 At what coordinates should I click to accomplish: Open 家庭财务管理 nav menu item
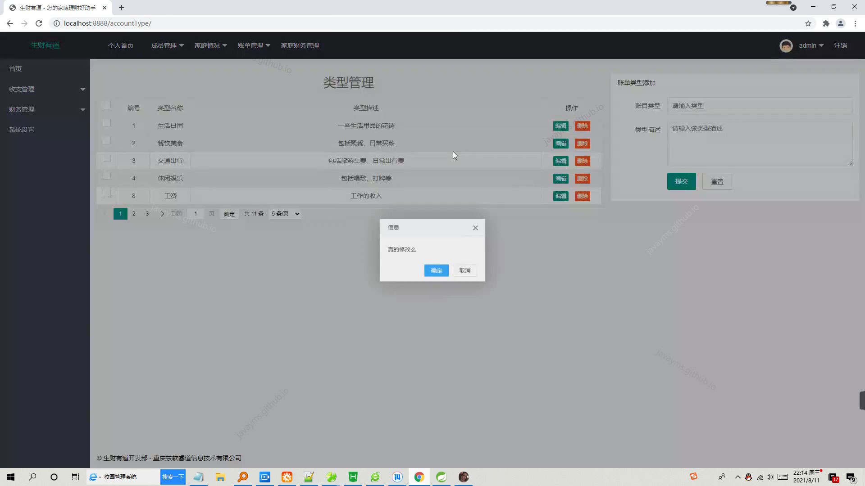click(300, 45)
